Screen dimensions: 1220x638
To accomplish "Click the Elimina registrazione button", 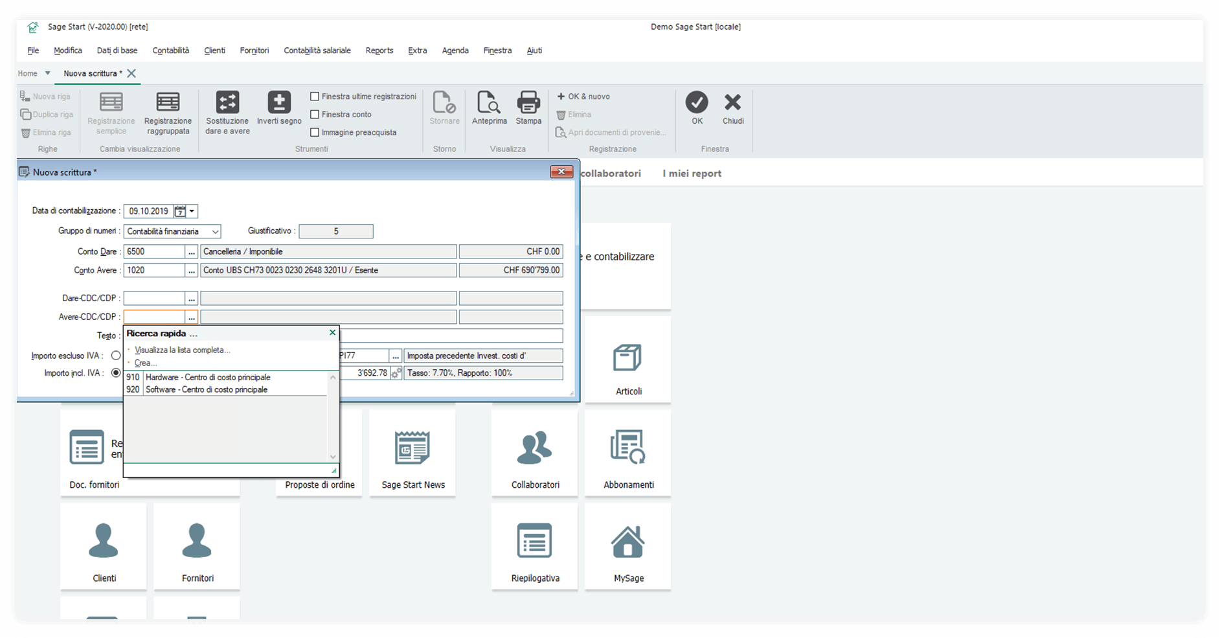I will 574,115.
